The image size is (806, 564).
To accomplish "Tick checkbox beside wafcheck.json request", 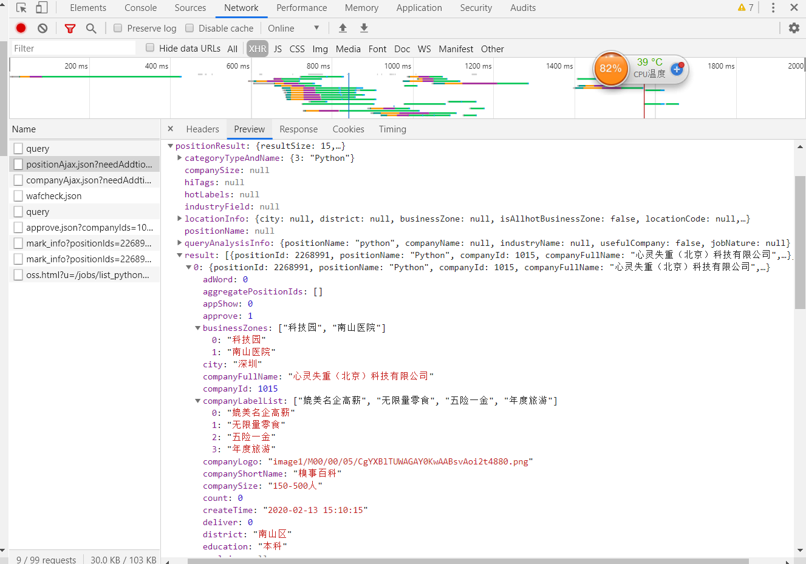I will click(18, 196).
